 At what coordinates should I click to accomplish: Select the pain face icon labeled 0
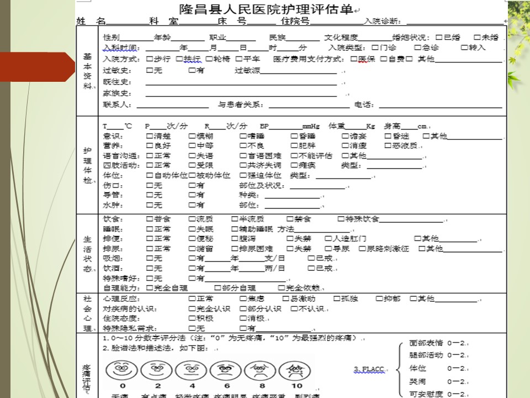point(121,370)
